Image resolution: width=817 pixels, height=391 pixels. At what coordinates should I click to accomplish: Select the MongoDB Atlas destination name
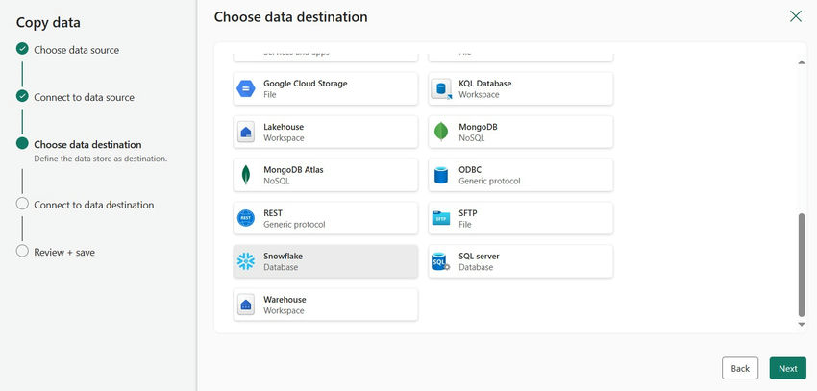pyautogui.click(x=293, y=170)
